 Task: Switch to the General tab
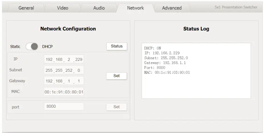(x=26, y=8)
